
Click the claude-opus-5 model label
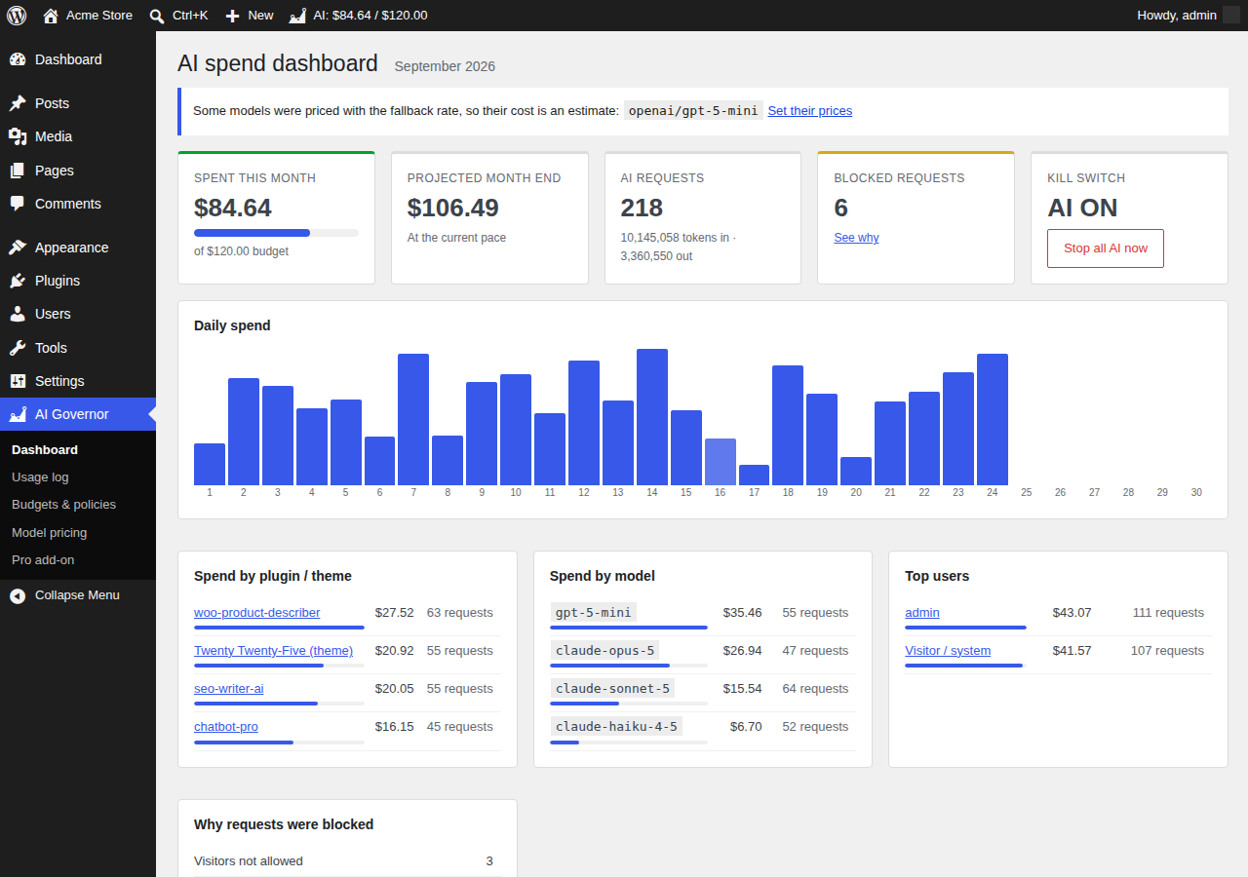tap(605, 650)
